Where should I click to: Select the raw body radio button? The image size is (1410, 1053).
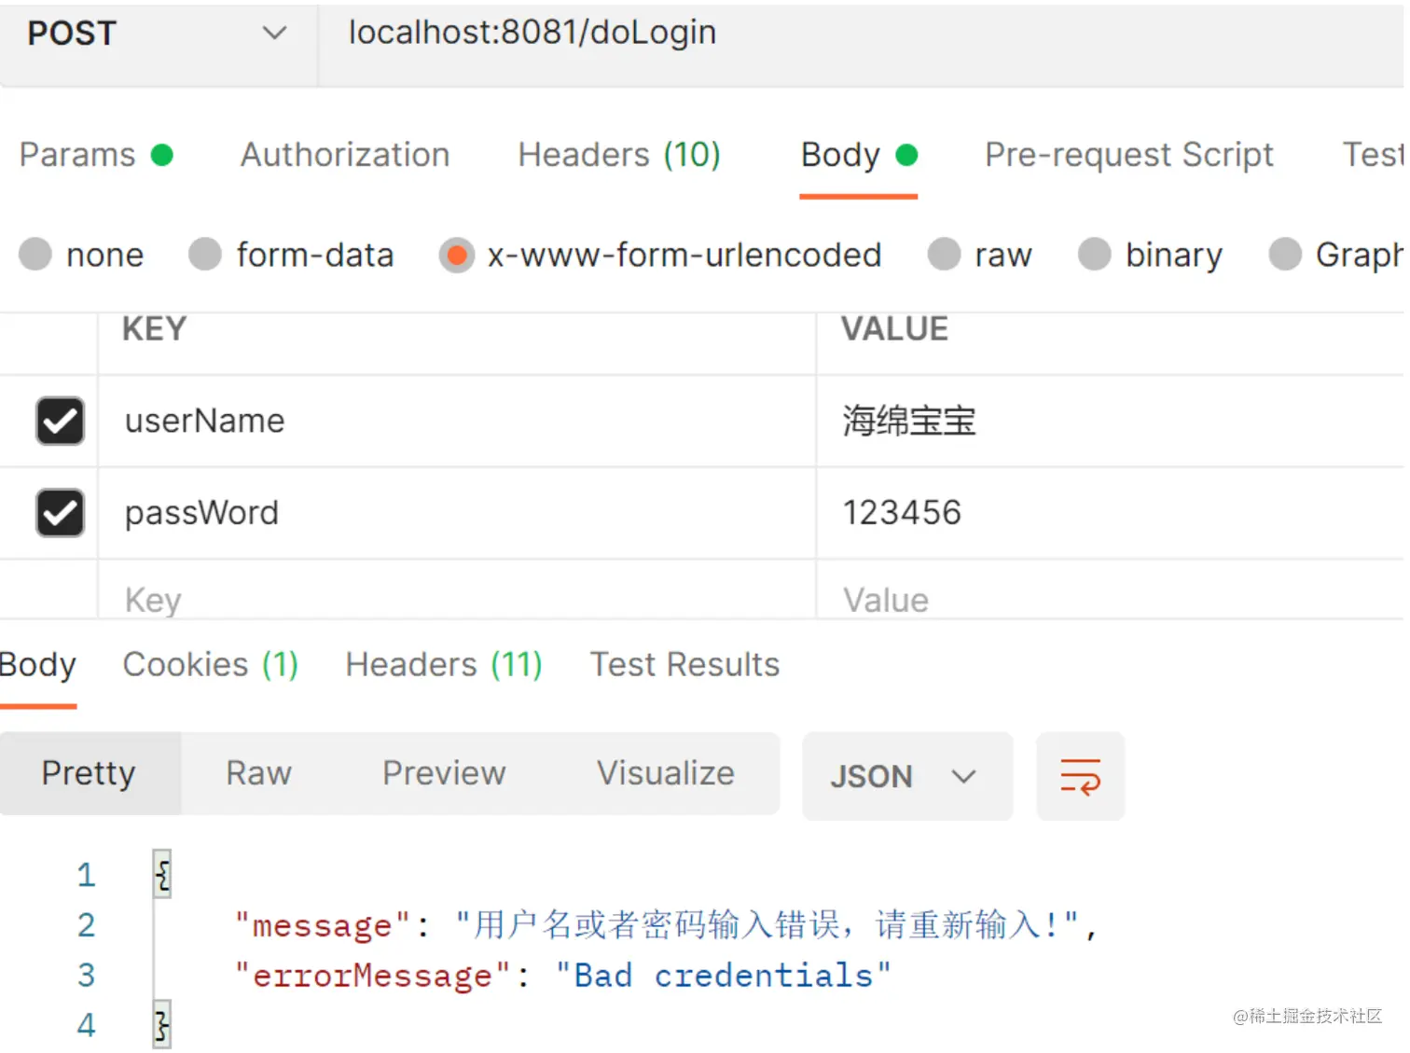(x=944, y=254)
